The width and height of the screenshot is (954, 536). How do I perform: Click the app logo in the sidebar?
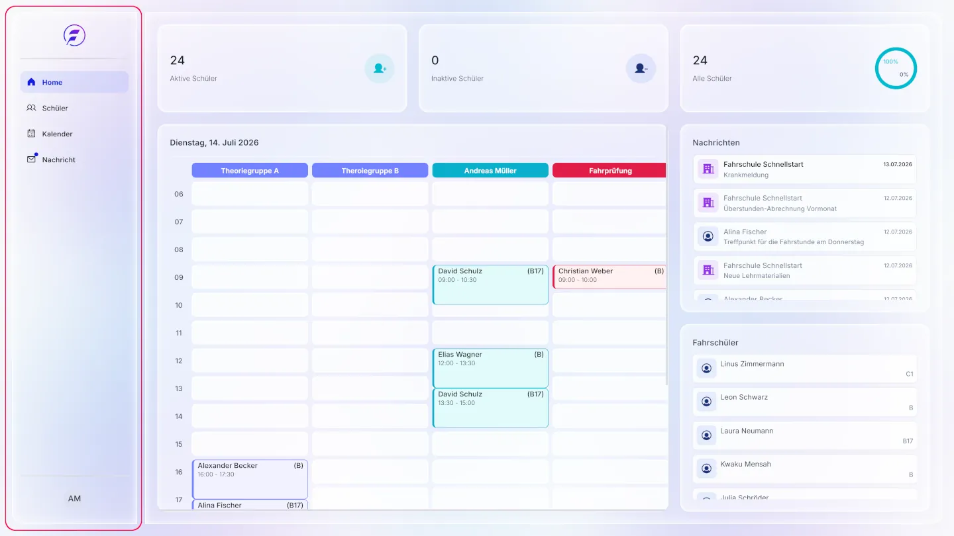74,35
